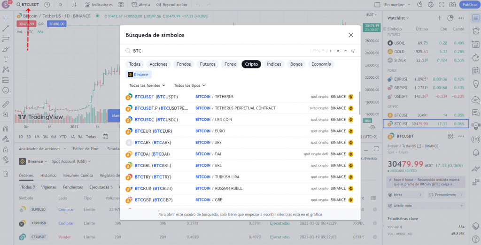Choose the BTCUSDT.P perpetual contract result
Image resolution: width=481 pixels, height=245 pixels.
click(x=240, y=108)
